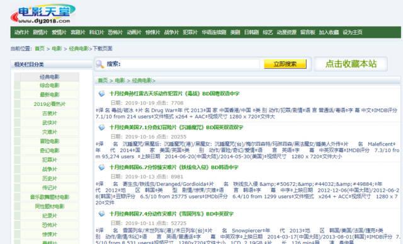Select 古装片 in the sidebar

(50, 113)
